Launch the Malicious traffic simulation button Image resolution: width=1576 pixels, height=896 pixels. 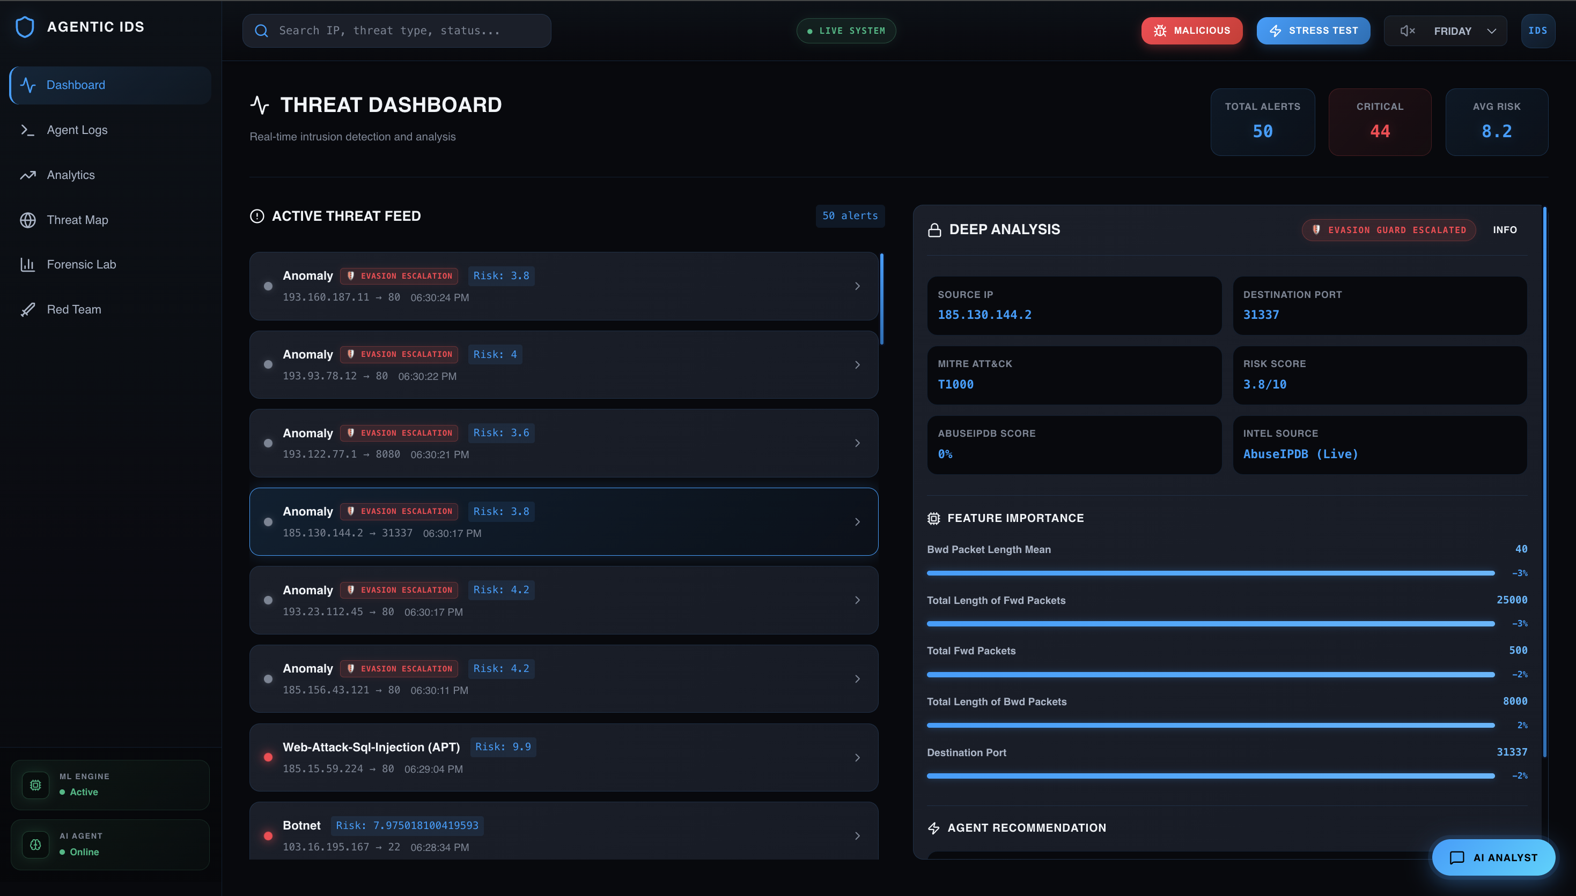point(1192,31)
